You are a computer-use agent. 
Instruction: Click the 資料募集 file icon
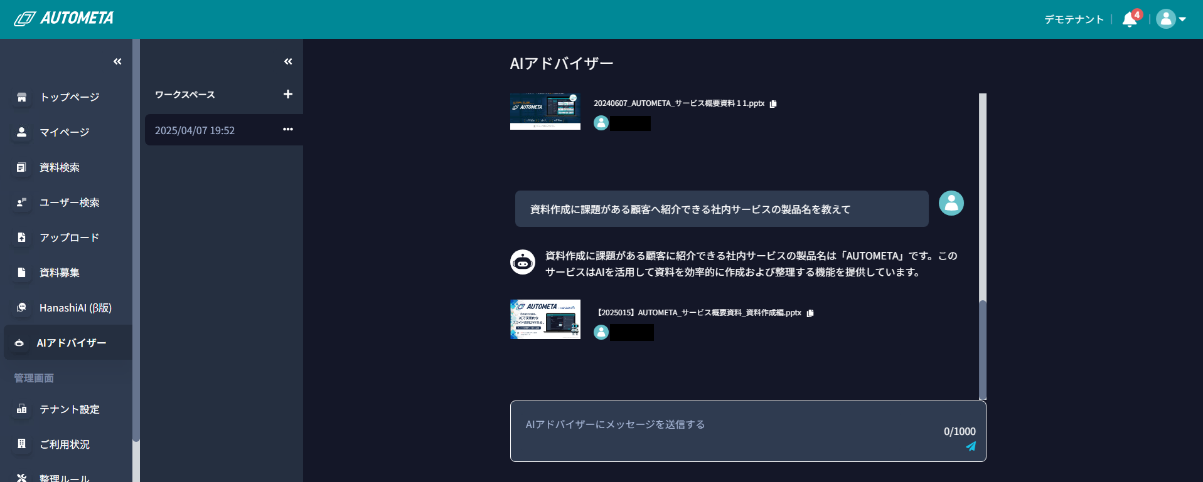22,273
